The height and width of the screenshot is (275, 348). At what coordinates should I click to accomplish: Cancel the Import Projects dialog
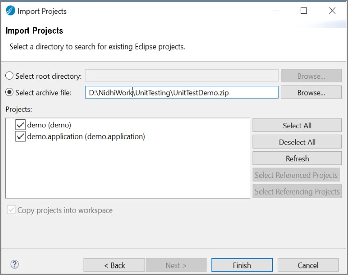[308, 265]
